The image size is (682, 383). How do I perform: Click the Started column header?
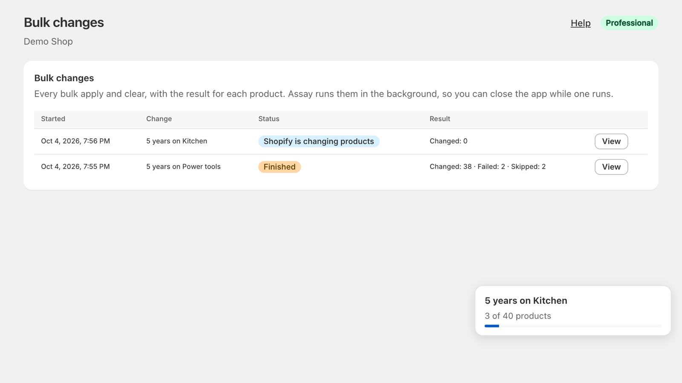pyautogui.click(x=53, y=119)
